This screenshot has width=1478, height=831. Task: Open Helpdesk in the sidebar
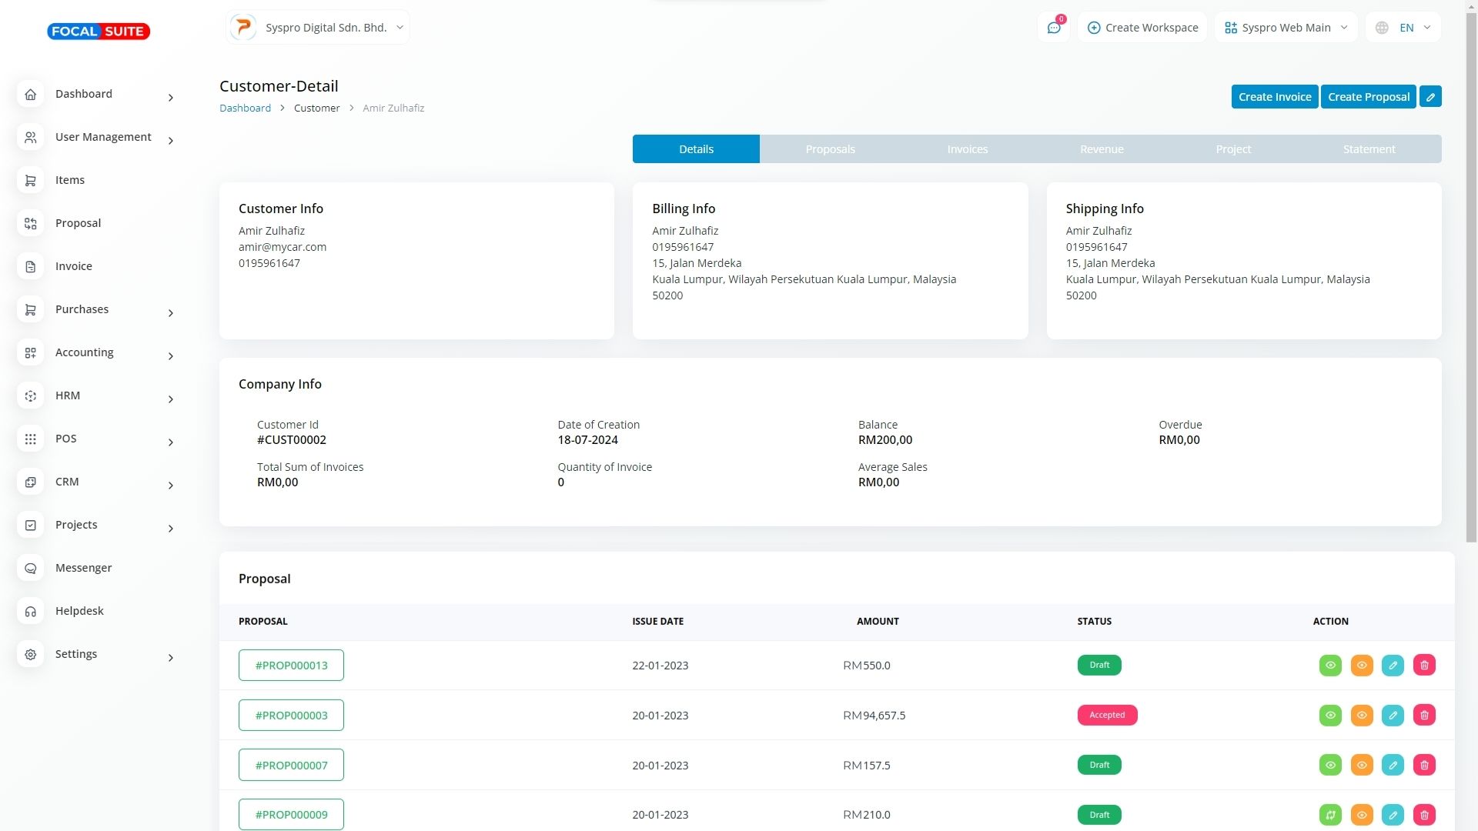click(x=79, y=611)
